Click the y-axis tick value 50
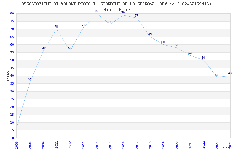The width and height of the screenshot is (233, 150). pyautogui.click(x=12, y=60)
